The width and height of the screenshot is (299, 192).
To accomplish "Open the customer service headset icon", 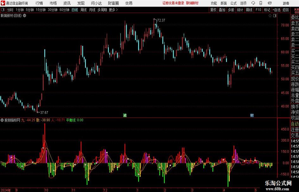I will click(253, 3).
